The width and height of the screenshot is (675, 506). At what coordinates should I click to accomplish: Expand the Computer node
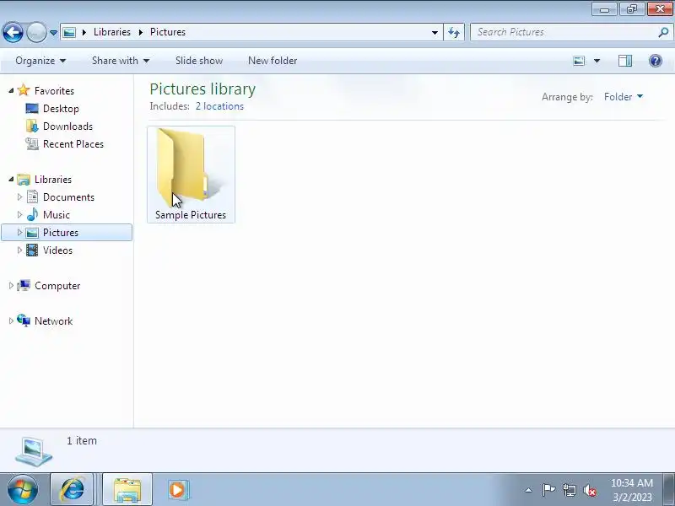11,286
